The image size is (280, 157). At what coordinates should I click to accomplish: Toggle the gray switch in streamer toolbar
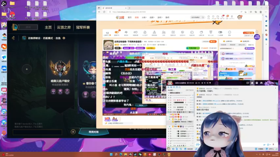(x=220, y=32)
